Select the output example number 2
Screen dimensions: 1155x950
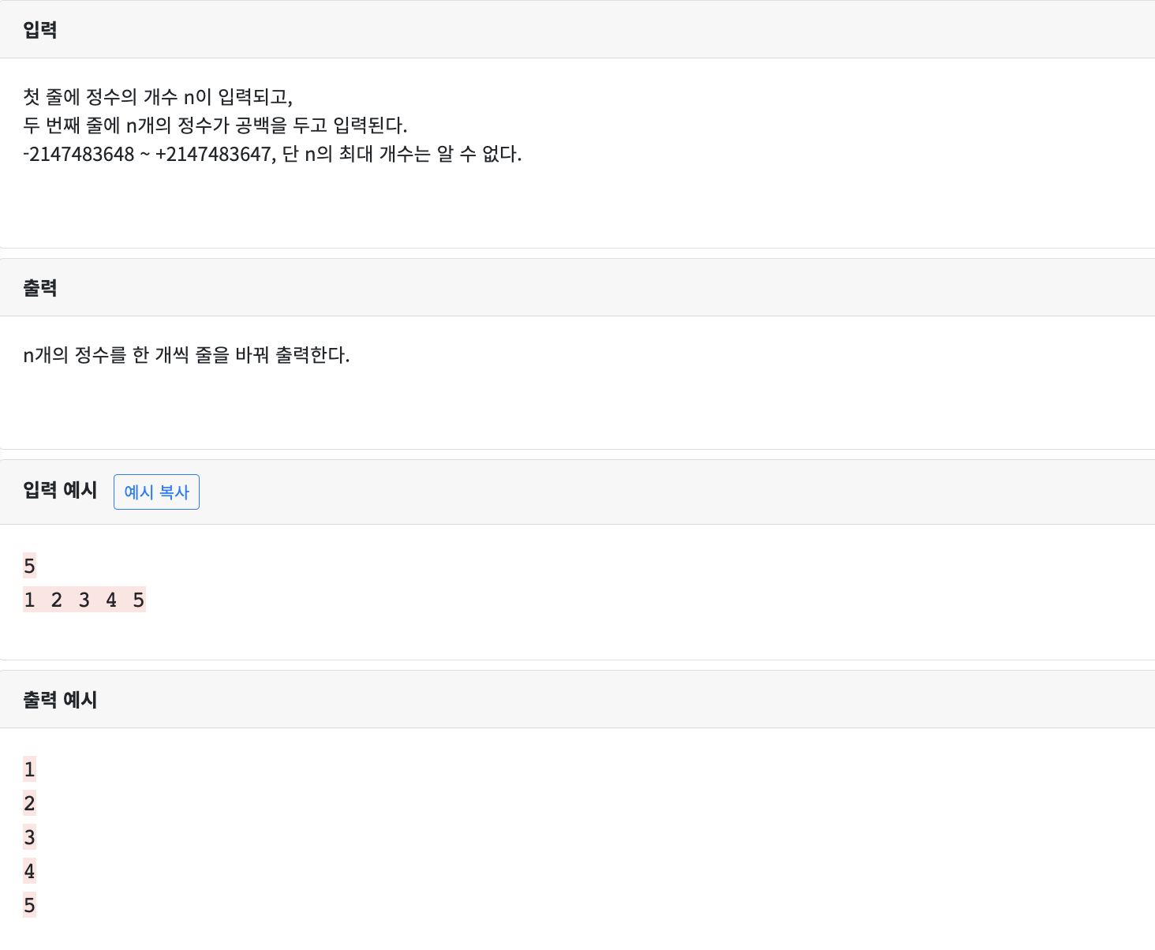point(29,803)
